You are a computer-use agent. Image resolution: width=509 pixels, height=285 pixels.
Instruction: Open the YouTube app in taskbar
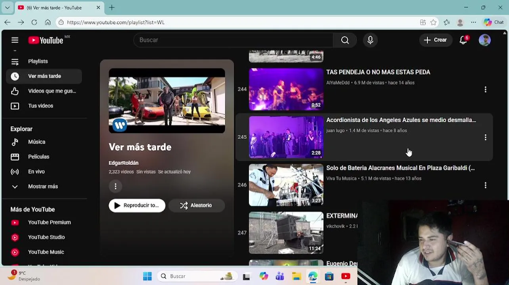pyautogui.click(x=346, y=276)
